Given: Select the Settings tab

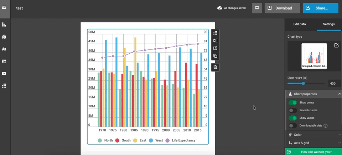Looking at the screenshot, I should (328, 24).
